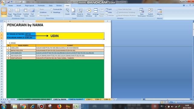Switch to Page Layout view in ribbon
Screen dimensions: 194x109
tap(10, 12)
